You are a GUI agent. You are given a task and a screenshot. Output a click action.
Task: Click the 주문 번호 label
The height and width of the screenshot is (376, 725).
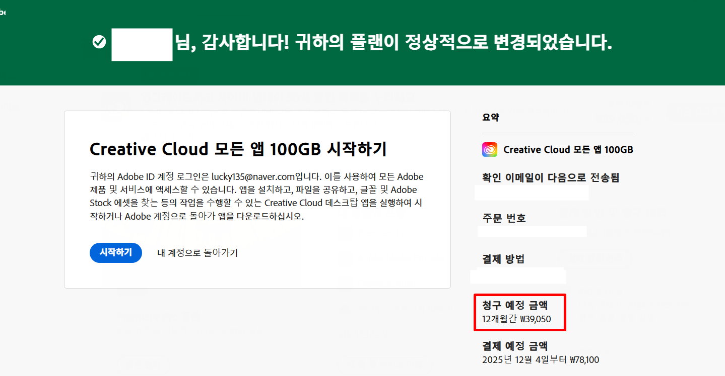(x=504, y=218)
